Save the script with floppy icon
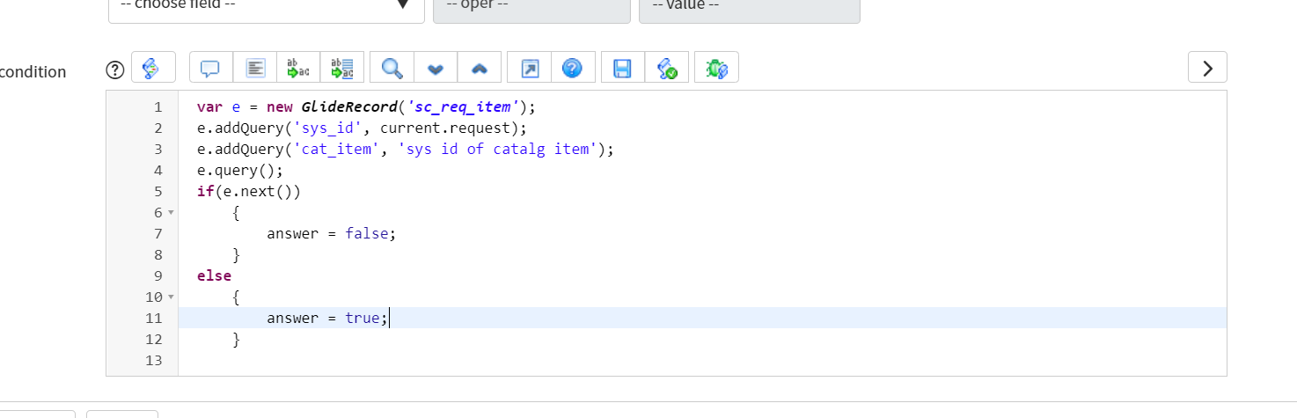1297x418 pixels. click(623, 68)
